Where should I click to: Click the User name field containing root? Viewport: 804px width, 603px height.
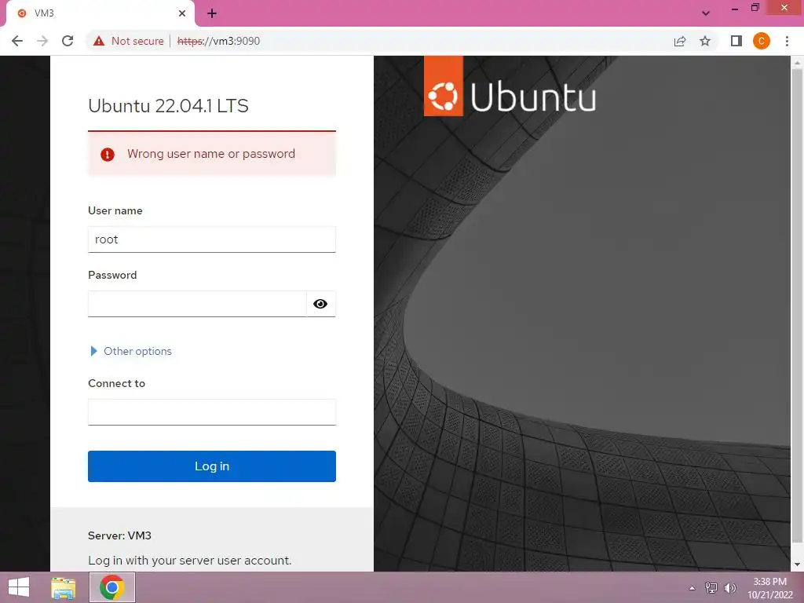point(212,239)
